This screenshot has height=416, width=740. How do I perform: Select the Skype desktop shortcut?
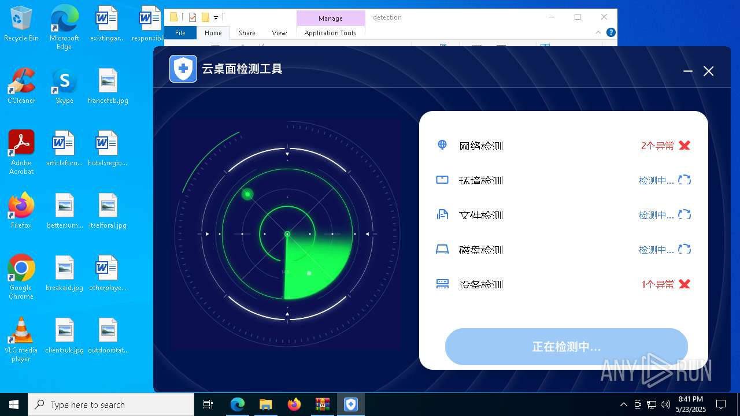pos(64,86)
